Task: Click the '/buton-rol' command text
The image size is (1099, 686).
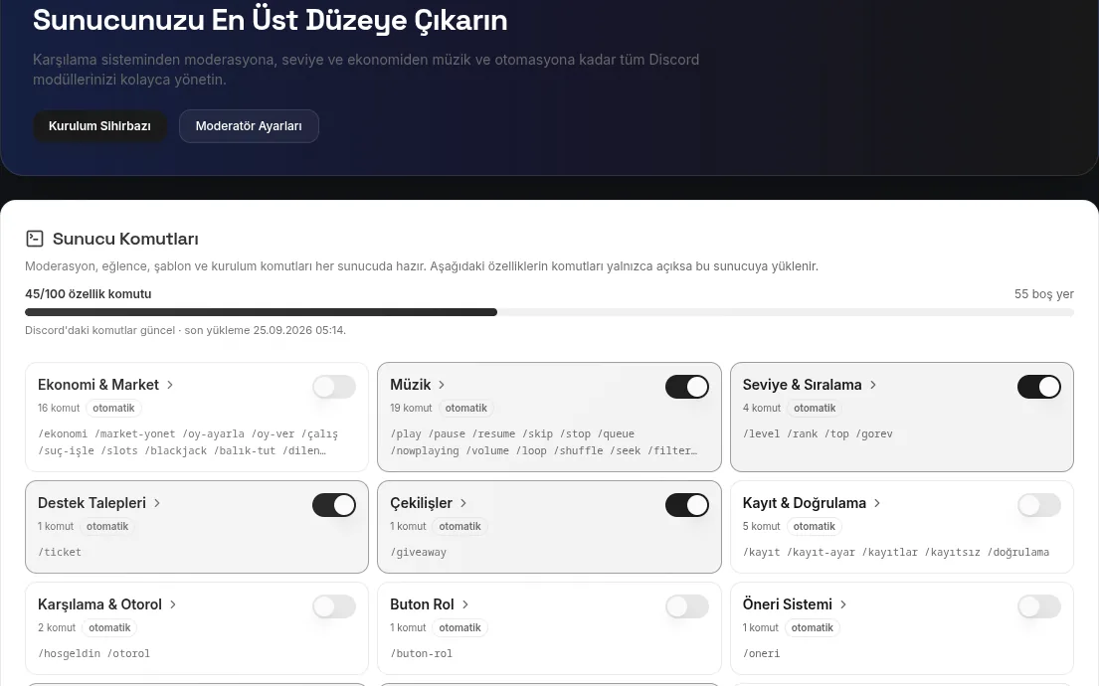Action: click(422, 654)
